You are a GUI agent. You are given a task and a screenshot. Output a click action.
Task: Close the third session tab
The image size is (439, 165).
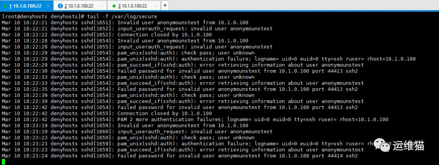pos(156,6)
